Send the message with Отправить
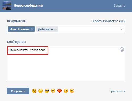132x101 pixels. [x=18, y=91]
